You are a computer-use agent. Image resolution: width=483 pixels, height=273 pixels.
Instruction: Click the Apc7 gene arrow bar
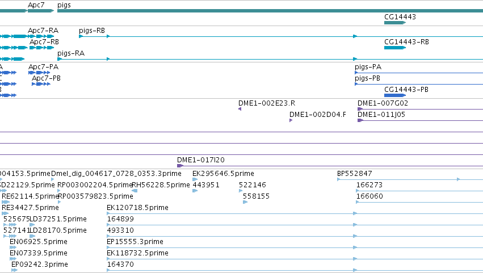(x=41, y=11)
